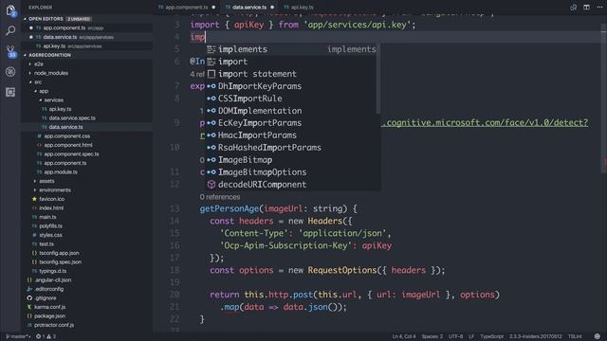Viewport: 607px width, 341px height.
Task: Click dirty dot beside data.service.ts in Open Editors
Action: coord(31,37)
